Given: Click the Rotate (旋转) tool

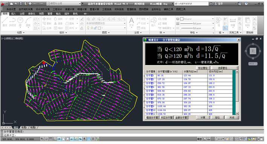Looking at the screenshot, I should point(58,19).
